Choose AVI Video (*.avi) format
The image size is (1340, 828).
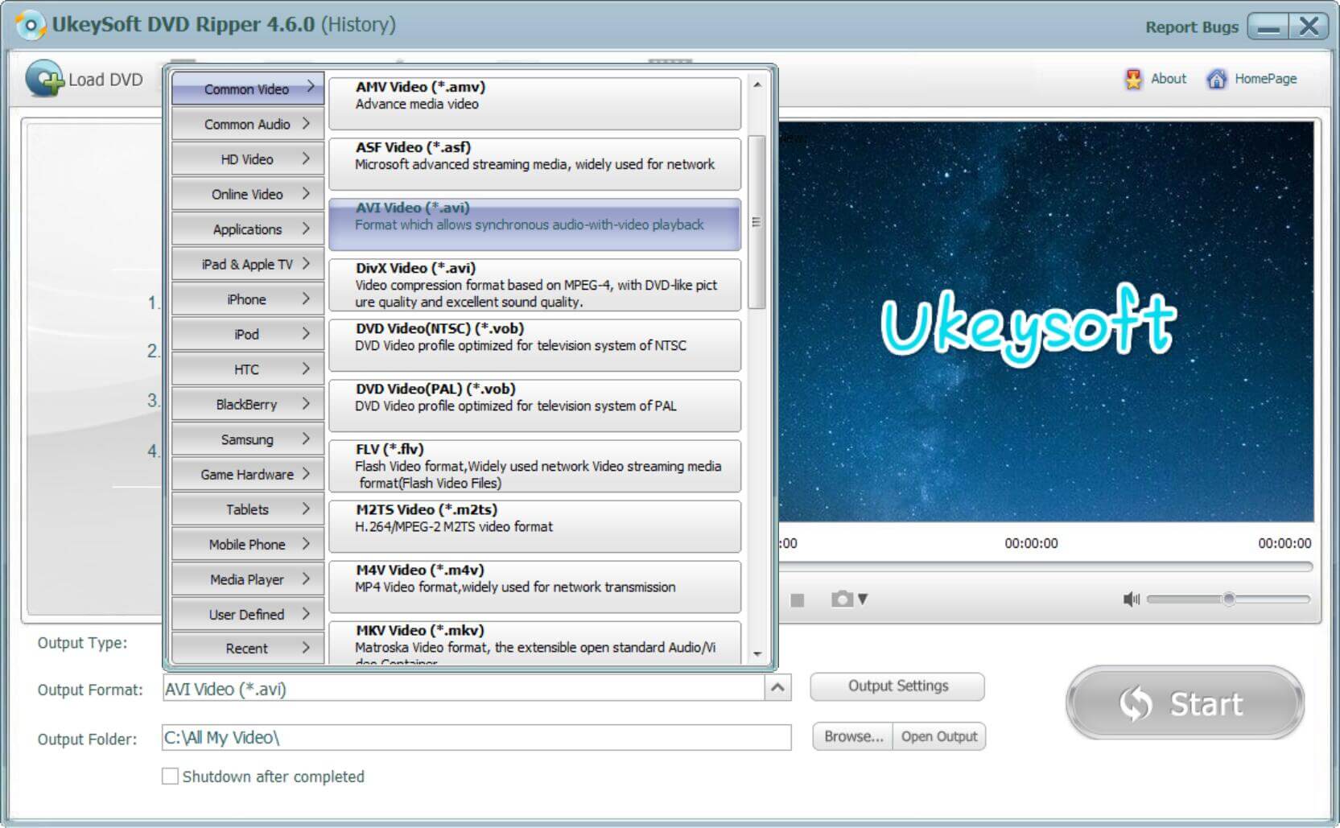coord(534,224)
